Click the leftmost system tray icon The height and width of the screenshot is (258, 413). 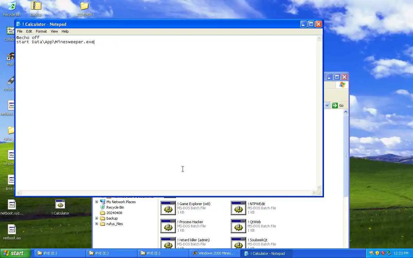tap(371, 253)
